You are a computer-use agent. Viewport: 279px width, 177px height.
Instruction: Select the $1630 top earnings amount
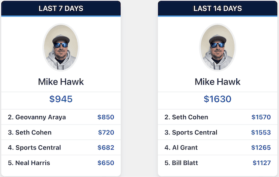pyautogui.click(x=218, y=99)
